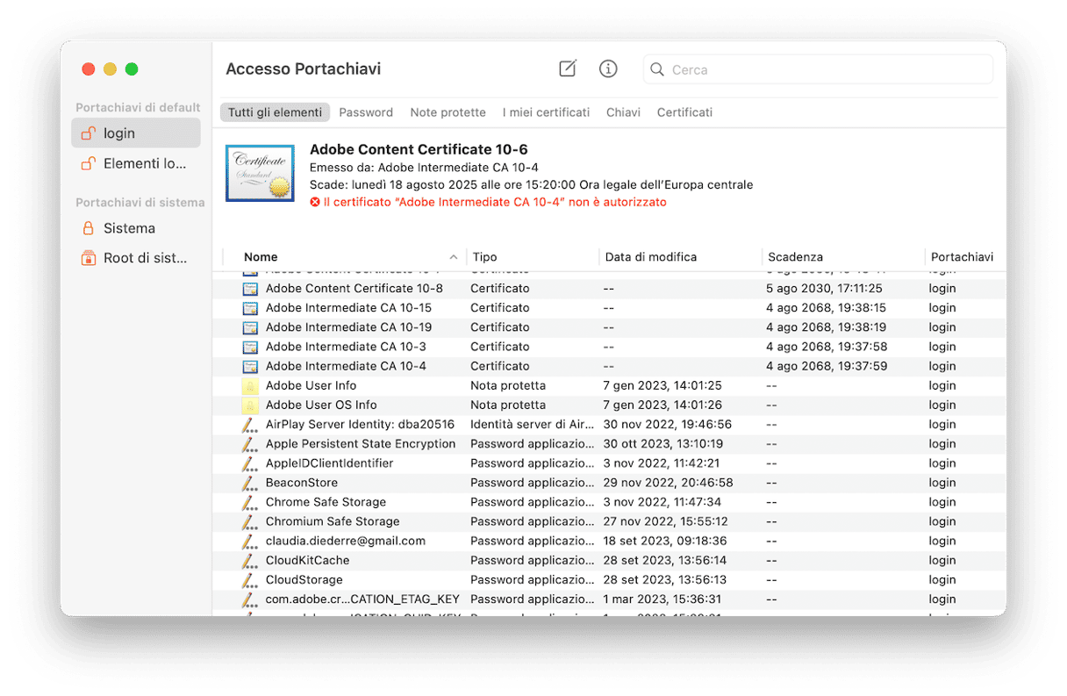The image size is (1067, 696).
Task: Click certificate icon for Adobe Intermediate CA 10-15
Action: pos(250,308)
